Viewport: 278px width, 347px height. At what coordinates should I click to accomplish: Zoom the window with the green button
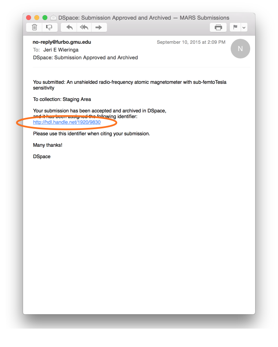45,18
